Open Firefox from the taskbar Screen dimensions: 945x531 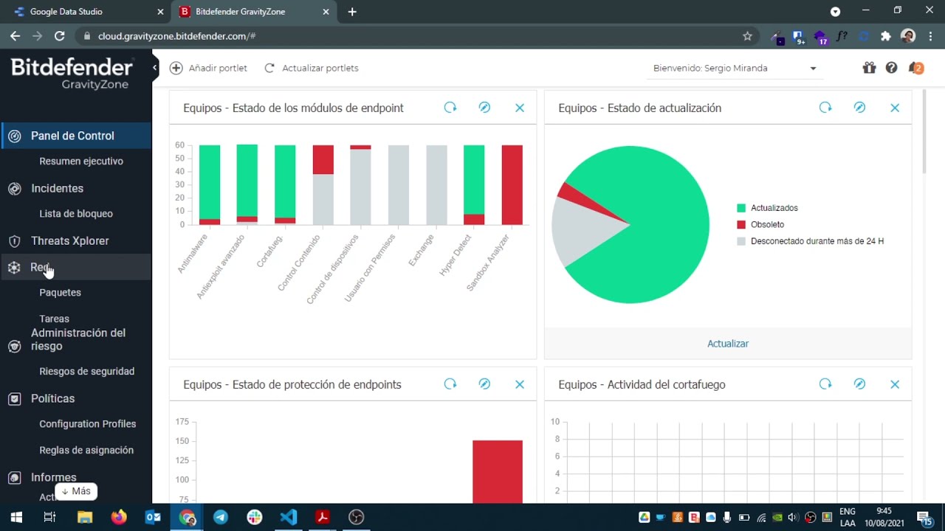click(119, 517)
